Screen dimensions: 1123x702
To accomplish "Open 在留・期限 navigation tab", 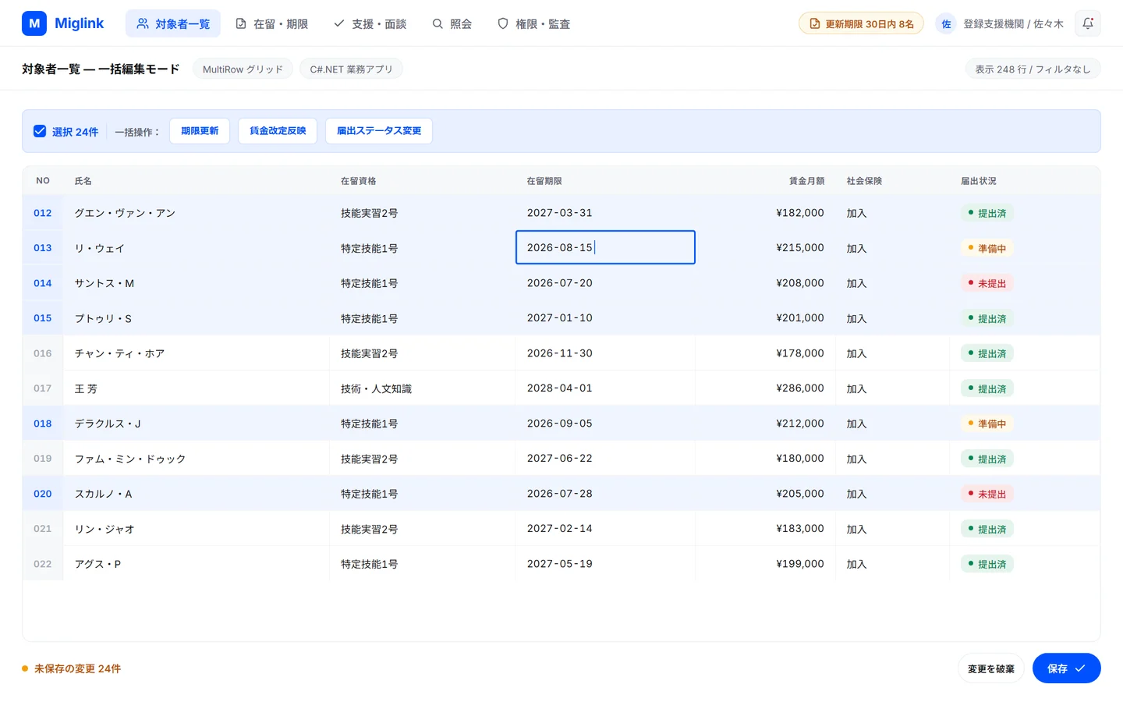I will 272,23.
